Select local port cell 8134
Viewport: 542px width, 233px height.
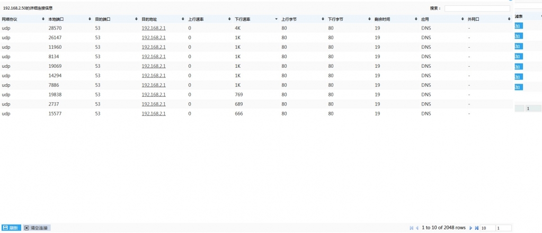[x=54, y=56]
